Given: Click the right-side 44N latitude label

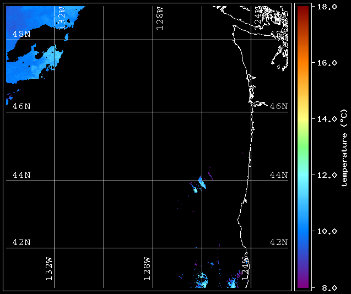Looking at the screenshot, I should pos(279,175).
